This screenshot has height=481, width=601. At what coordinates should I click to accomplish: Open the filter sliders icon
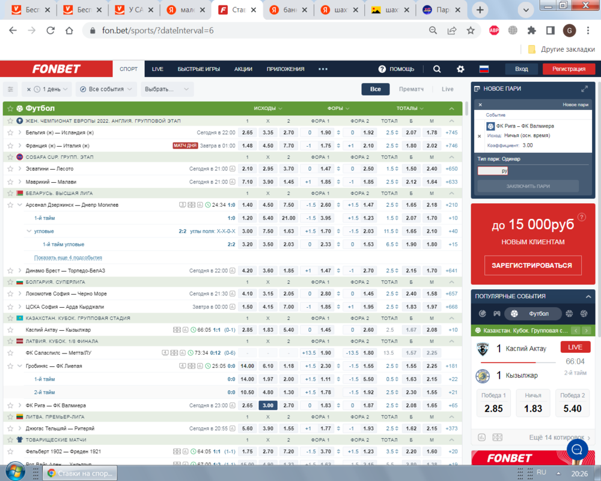(x=10, y=90)
